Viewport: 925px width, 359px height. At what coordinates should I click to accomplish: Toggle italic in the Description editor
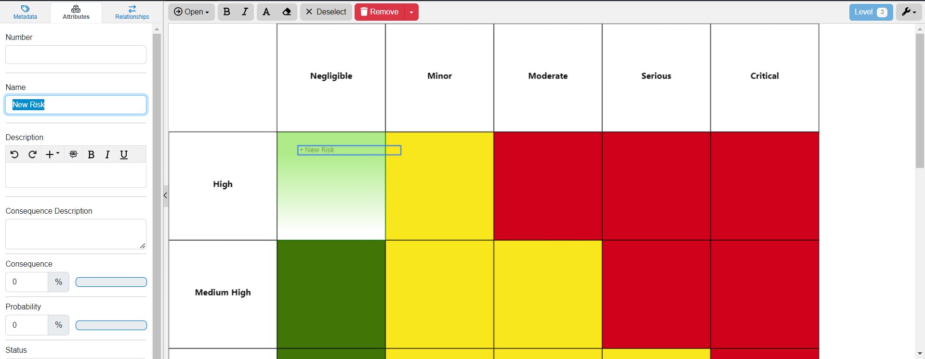(107, 154)
